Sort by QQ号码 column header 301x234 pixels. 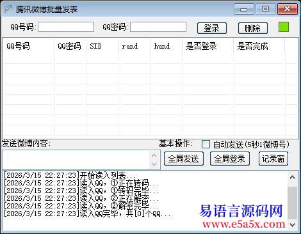(x=28, y=46)
